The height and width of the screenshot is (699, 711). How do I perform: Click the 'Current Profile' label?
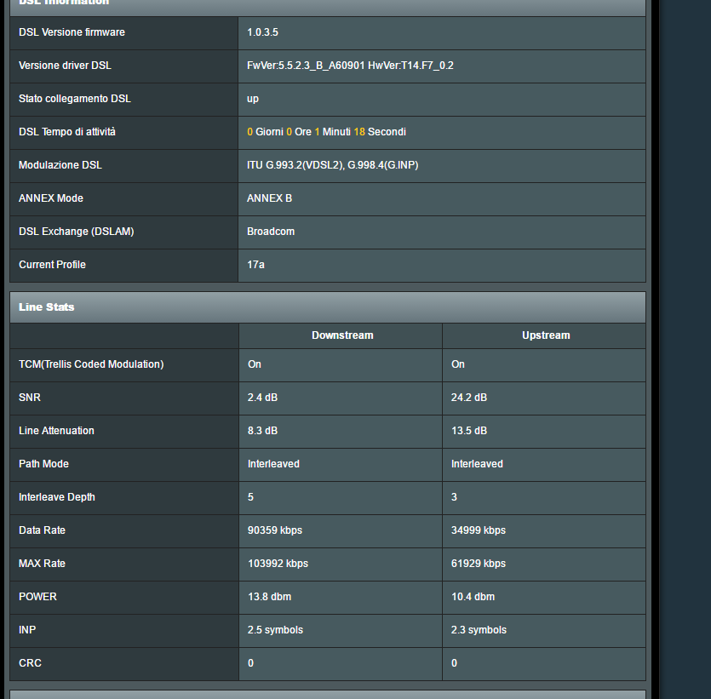coord(52,265)
